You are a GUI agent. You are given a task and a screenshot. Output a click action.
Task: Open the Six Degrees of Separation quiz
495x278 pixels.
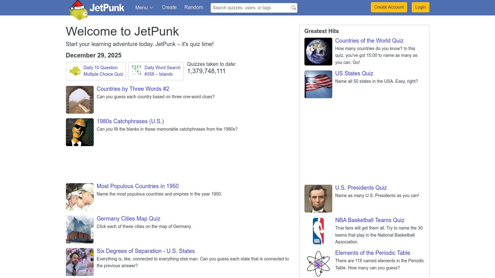point(145,251)
